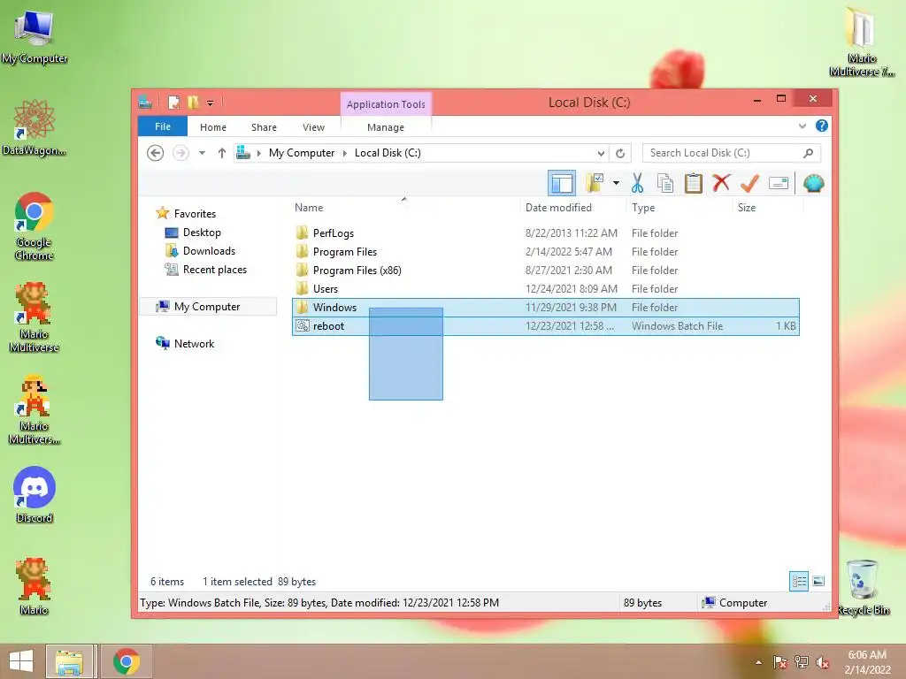Viewport: 906px width, 679px height.
Task: Sort by the Type column header
Action: click(643, 207)
